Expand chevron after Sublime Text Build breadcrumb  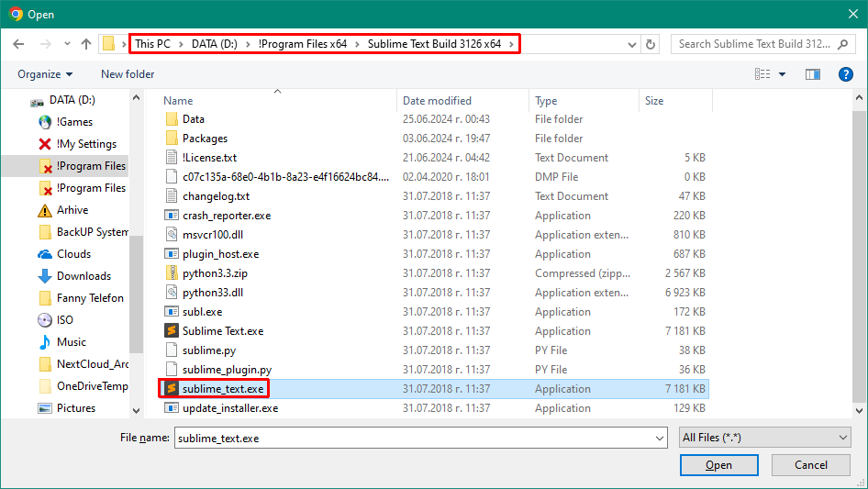tap(511, 44)
